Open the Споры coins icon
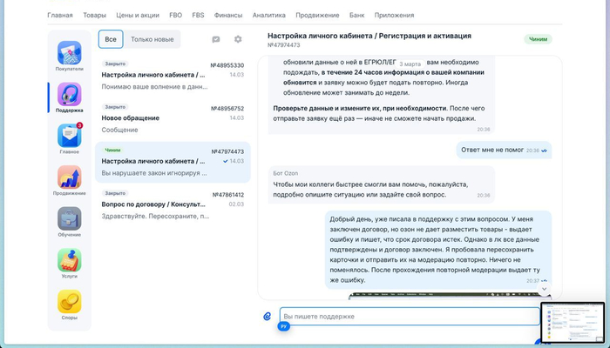The width and height of the screenshot is (610, 348). coord(70,302)
